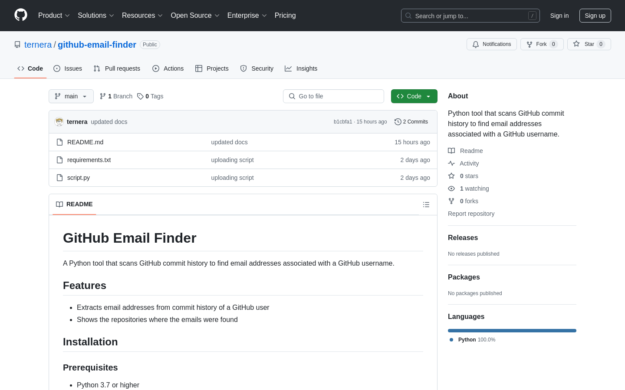Click '15 hours ago' timestamp for README.md
Image resolution: width=625 pixels, height=390 pixels.
[x=412, y=142]
